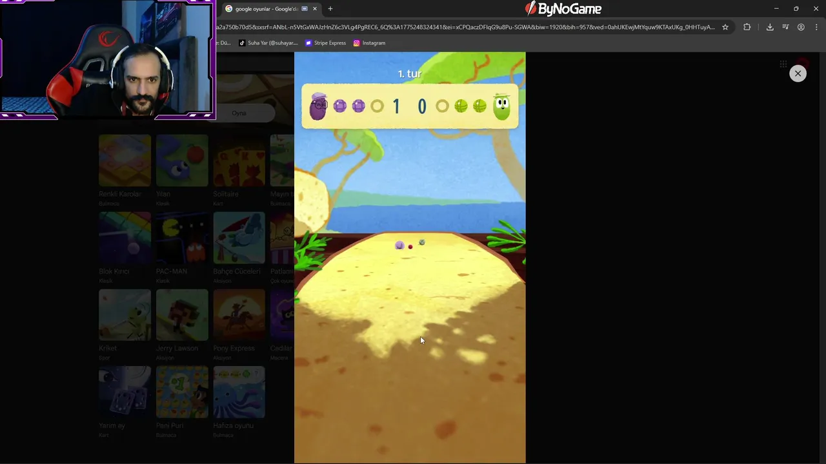Bookmark this page with the star icon

coord(725,27)
